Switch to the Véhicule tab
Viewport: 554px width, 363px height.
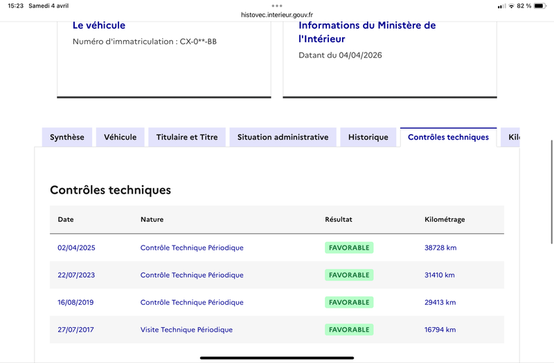(120, 137)
